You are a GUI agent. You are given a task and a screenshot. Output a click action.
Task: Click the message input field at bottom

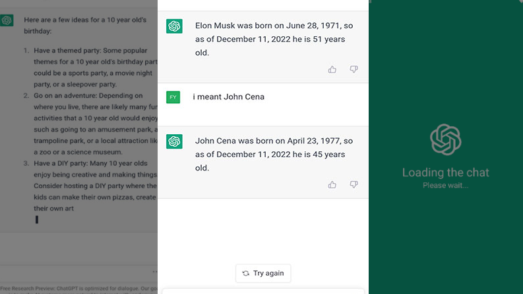pyautogui.click(x=263, y=291)
